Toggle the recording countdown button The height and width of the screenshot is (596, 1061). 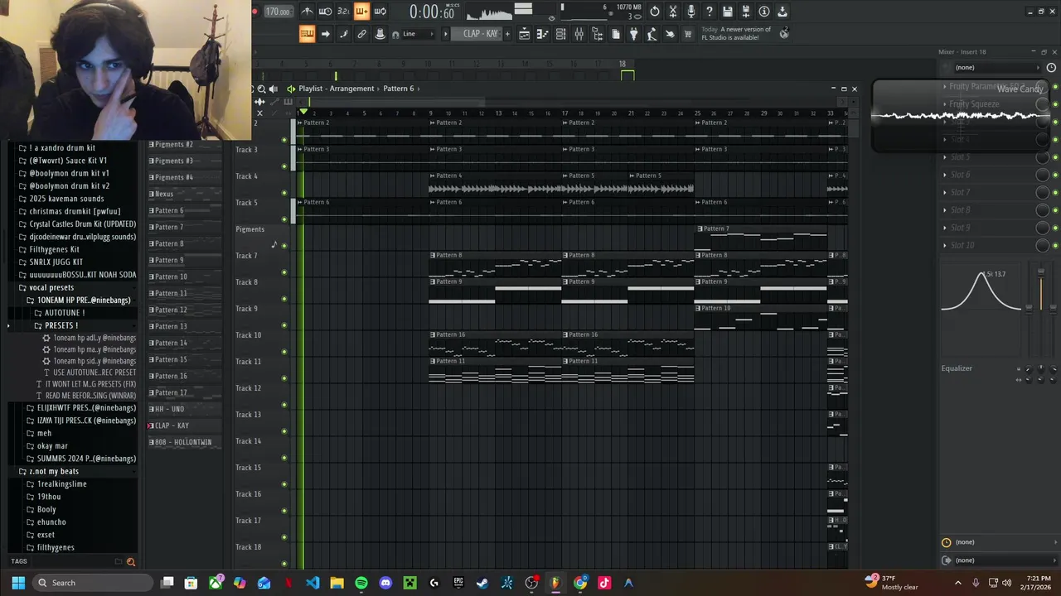(343, 12)
